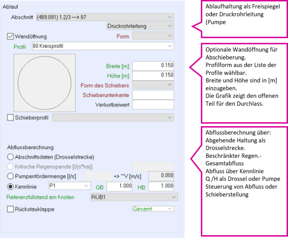Click the Schieberunterkante input field

coord(153,95)
